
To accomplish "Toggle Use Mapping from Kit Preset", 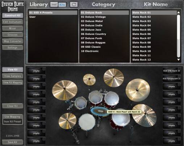I will (x=13, y=119).
